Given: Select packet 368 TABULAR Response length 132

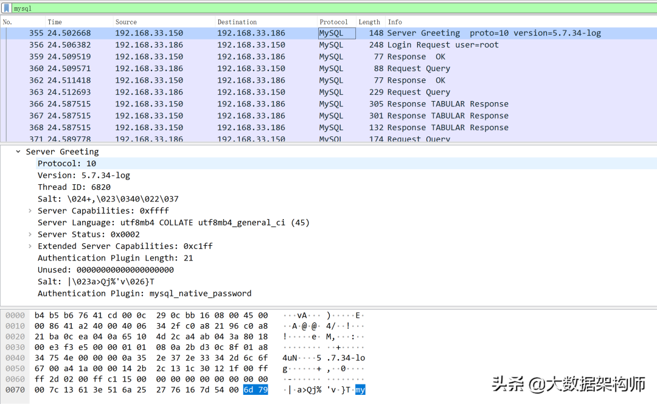Looking at the screenshot, I should click(x=328, y=127).
